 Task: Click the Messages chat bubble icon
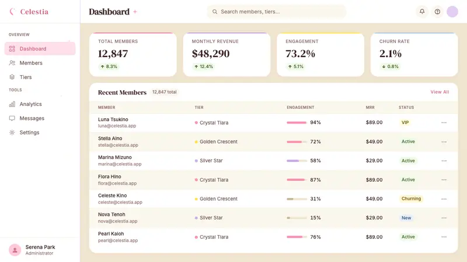(x=12, y=118)
